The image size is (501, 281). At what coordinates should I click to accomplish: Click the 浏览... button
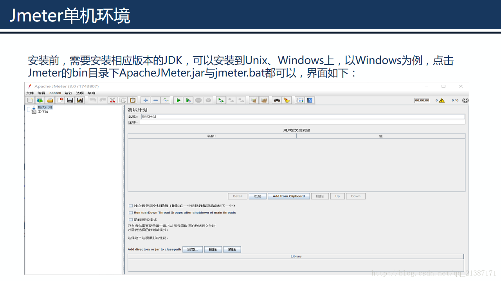[193, 249]
